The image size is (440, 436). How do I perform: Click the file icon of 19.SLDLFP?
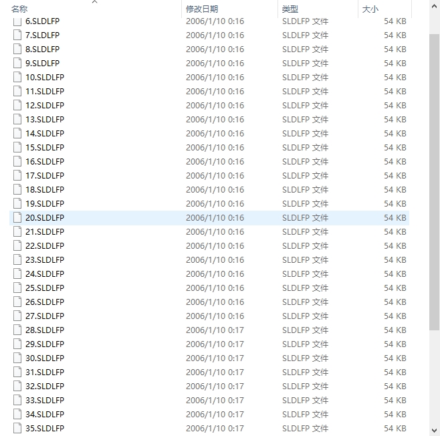[x=17, y=203]
